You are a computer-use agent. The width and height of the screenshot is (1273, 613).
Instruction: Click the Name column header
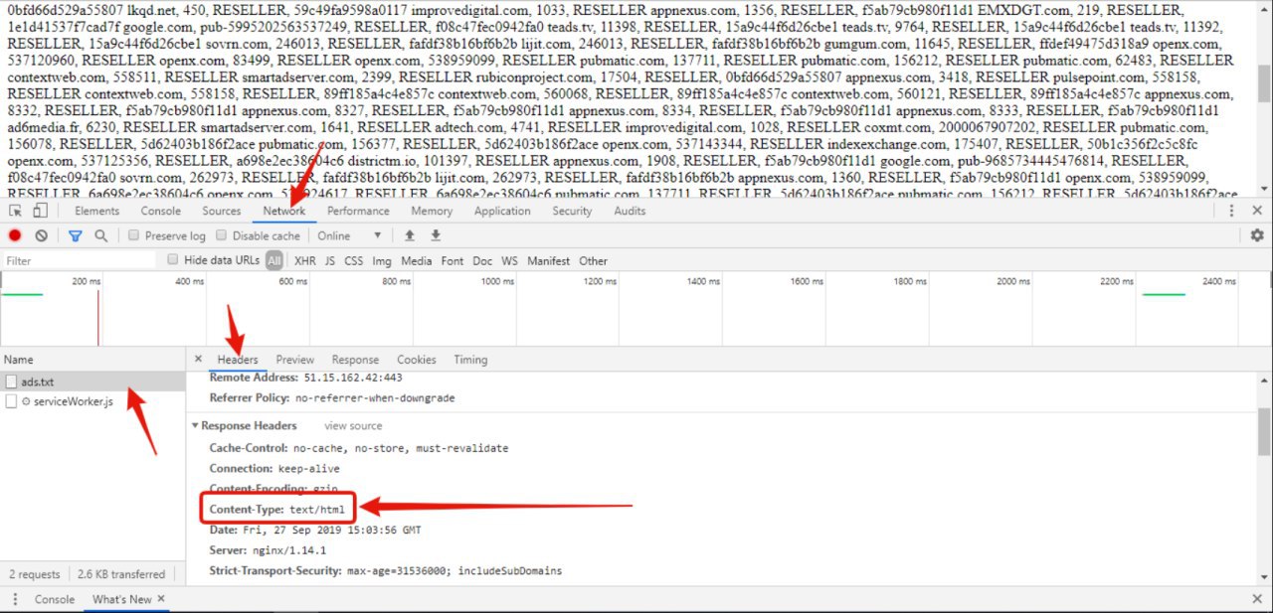(x=92, y=360)
